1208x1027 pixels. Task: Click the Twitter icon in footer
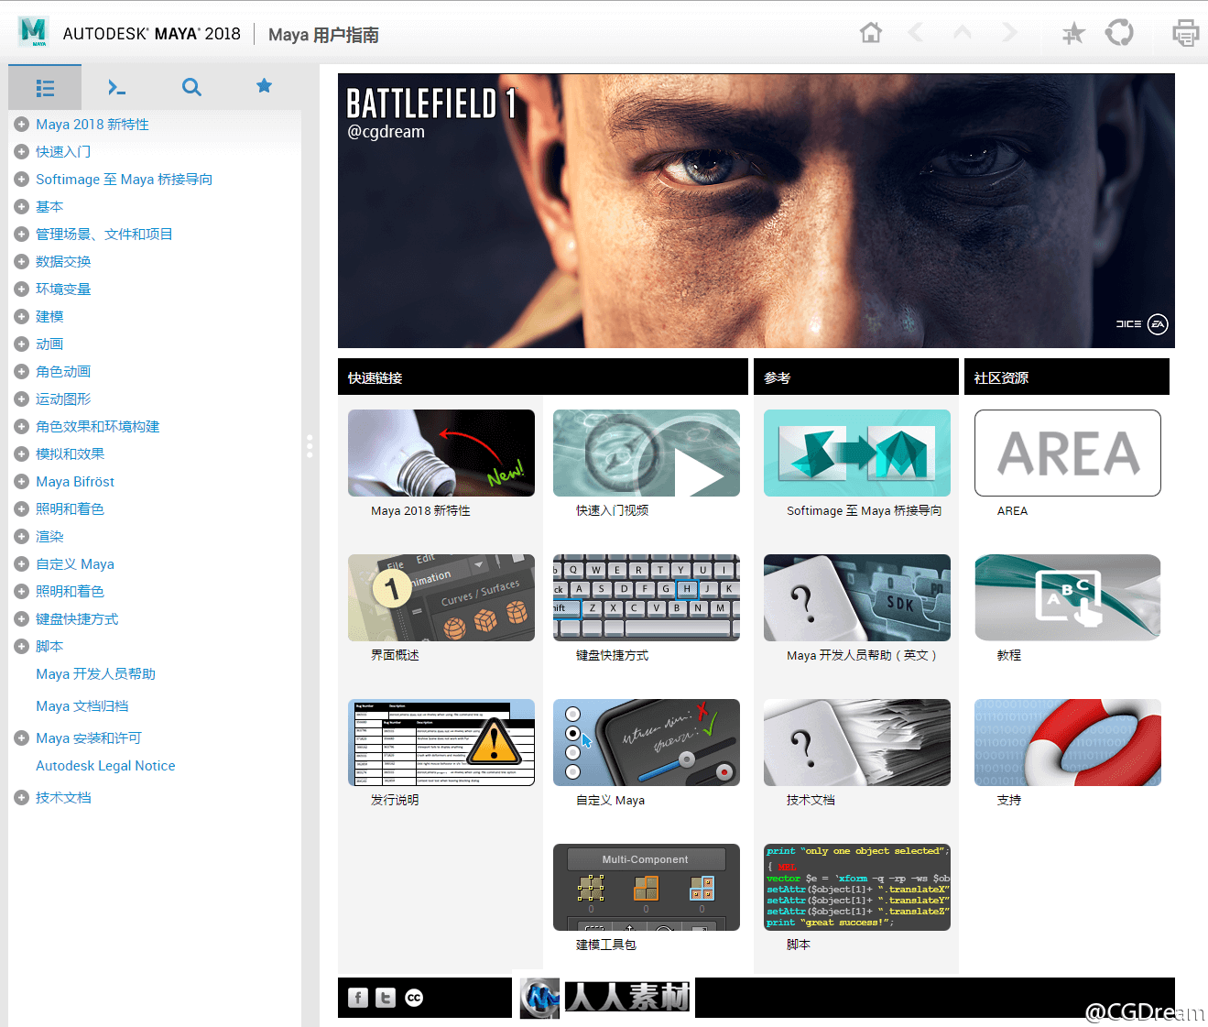[386, 998]
